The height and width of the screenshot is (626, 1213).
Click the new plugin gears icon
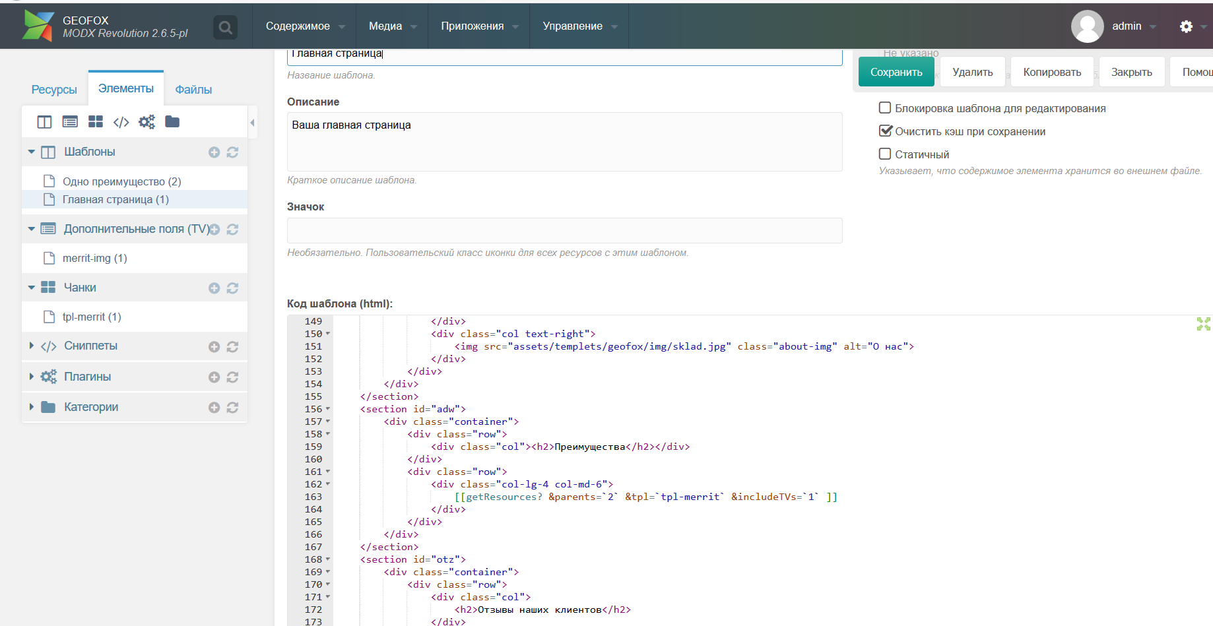click(x=147, y=122)
